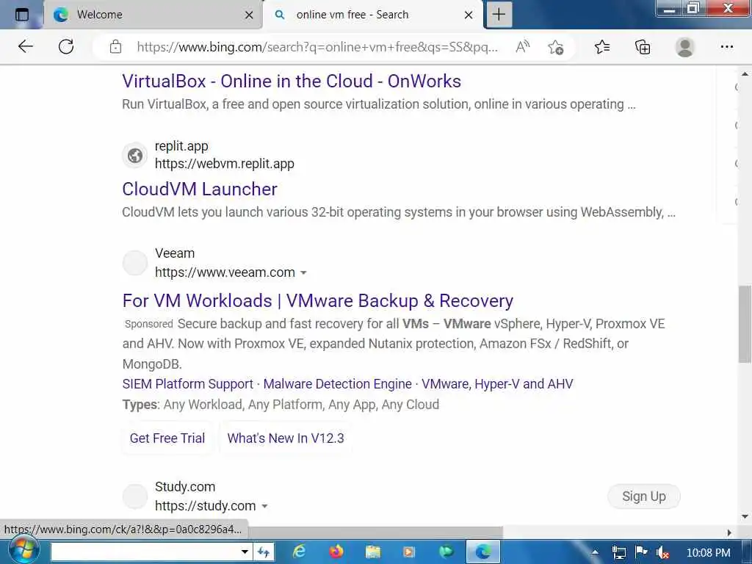Open Malware Detection Engine link

pyautogui.click(x=338, y=383)
